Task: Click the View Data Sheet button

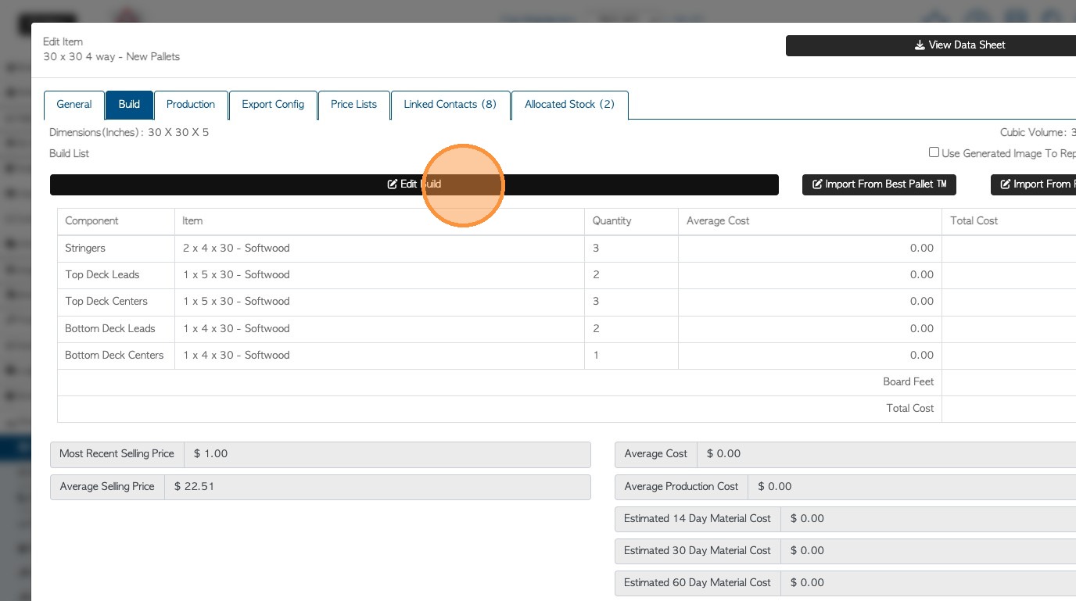Action: pos(931,45)
